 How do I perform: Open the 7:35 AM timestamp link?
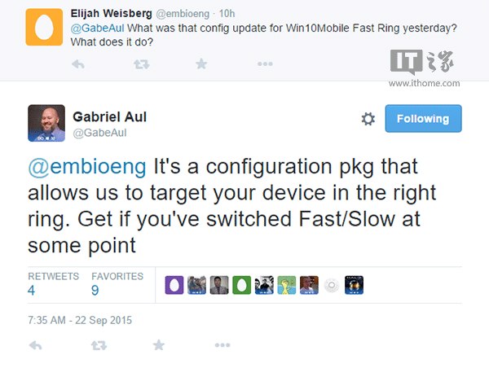[x=80, y=320]
